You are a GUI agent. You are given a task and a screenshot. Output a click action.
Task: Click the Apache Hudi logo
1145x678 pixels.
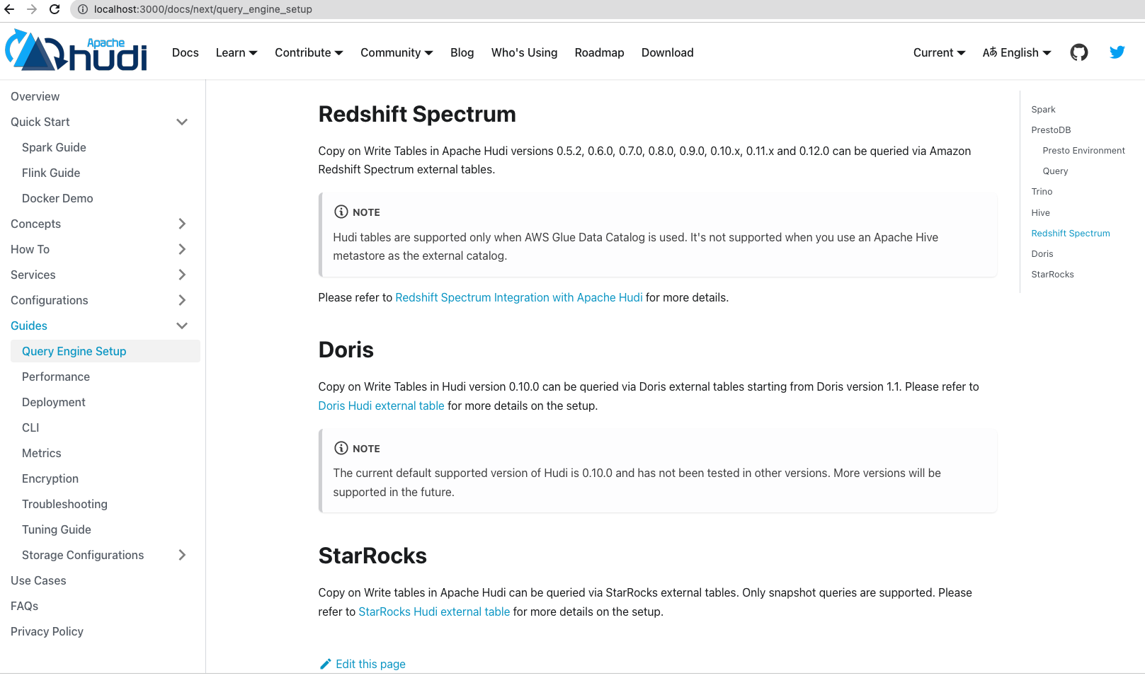tap(76, 50)
